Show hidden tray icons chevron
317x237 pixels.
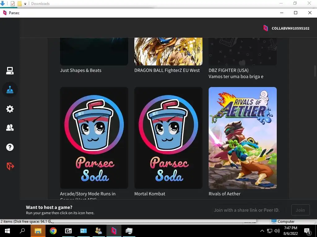click(x=262, y=231)
